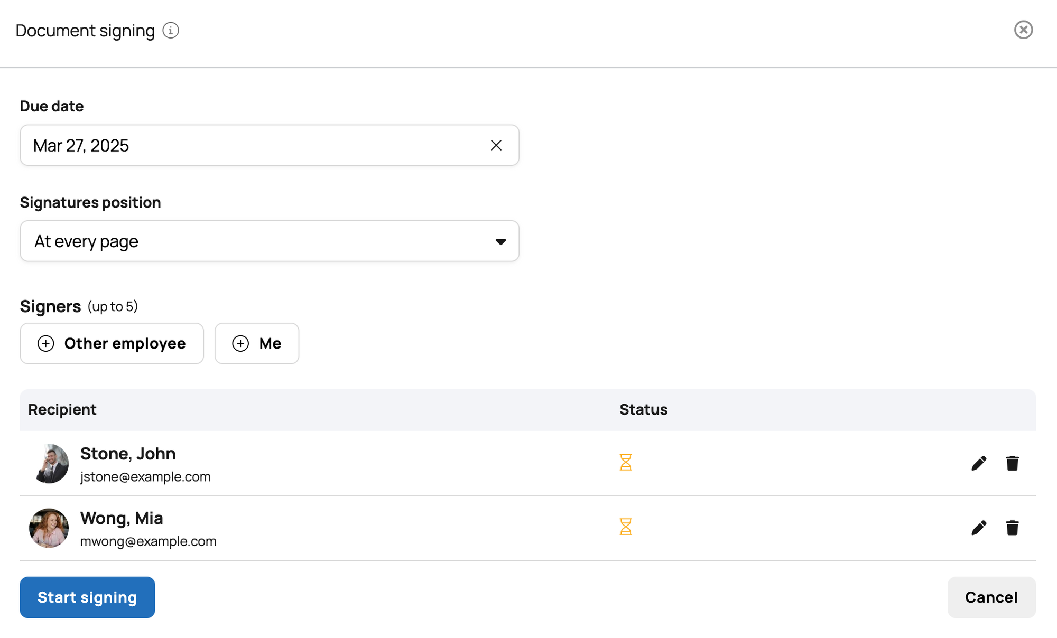Add Other employee as signer
This screenshot has width=1057, height=638.
point(112,343)
